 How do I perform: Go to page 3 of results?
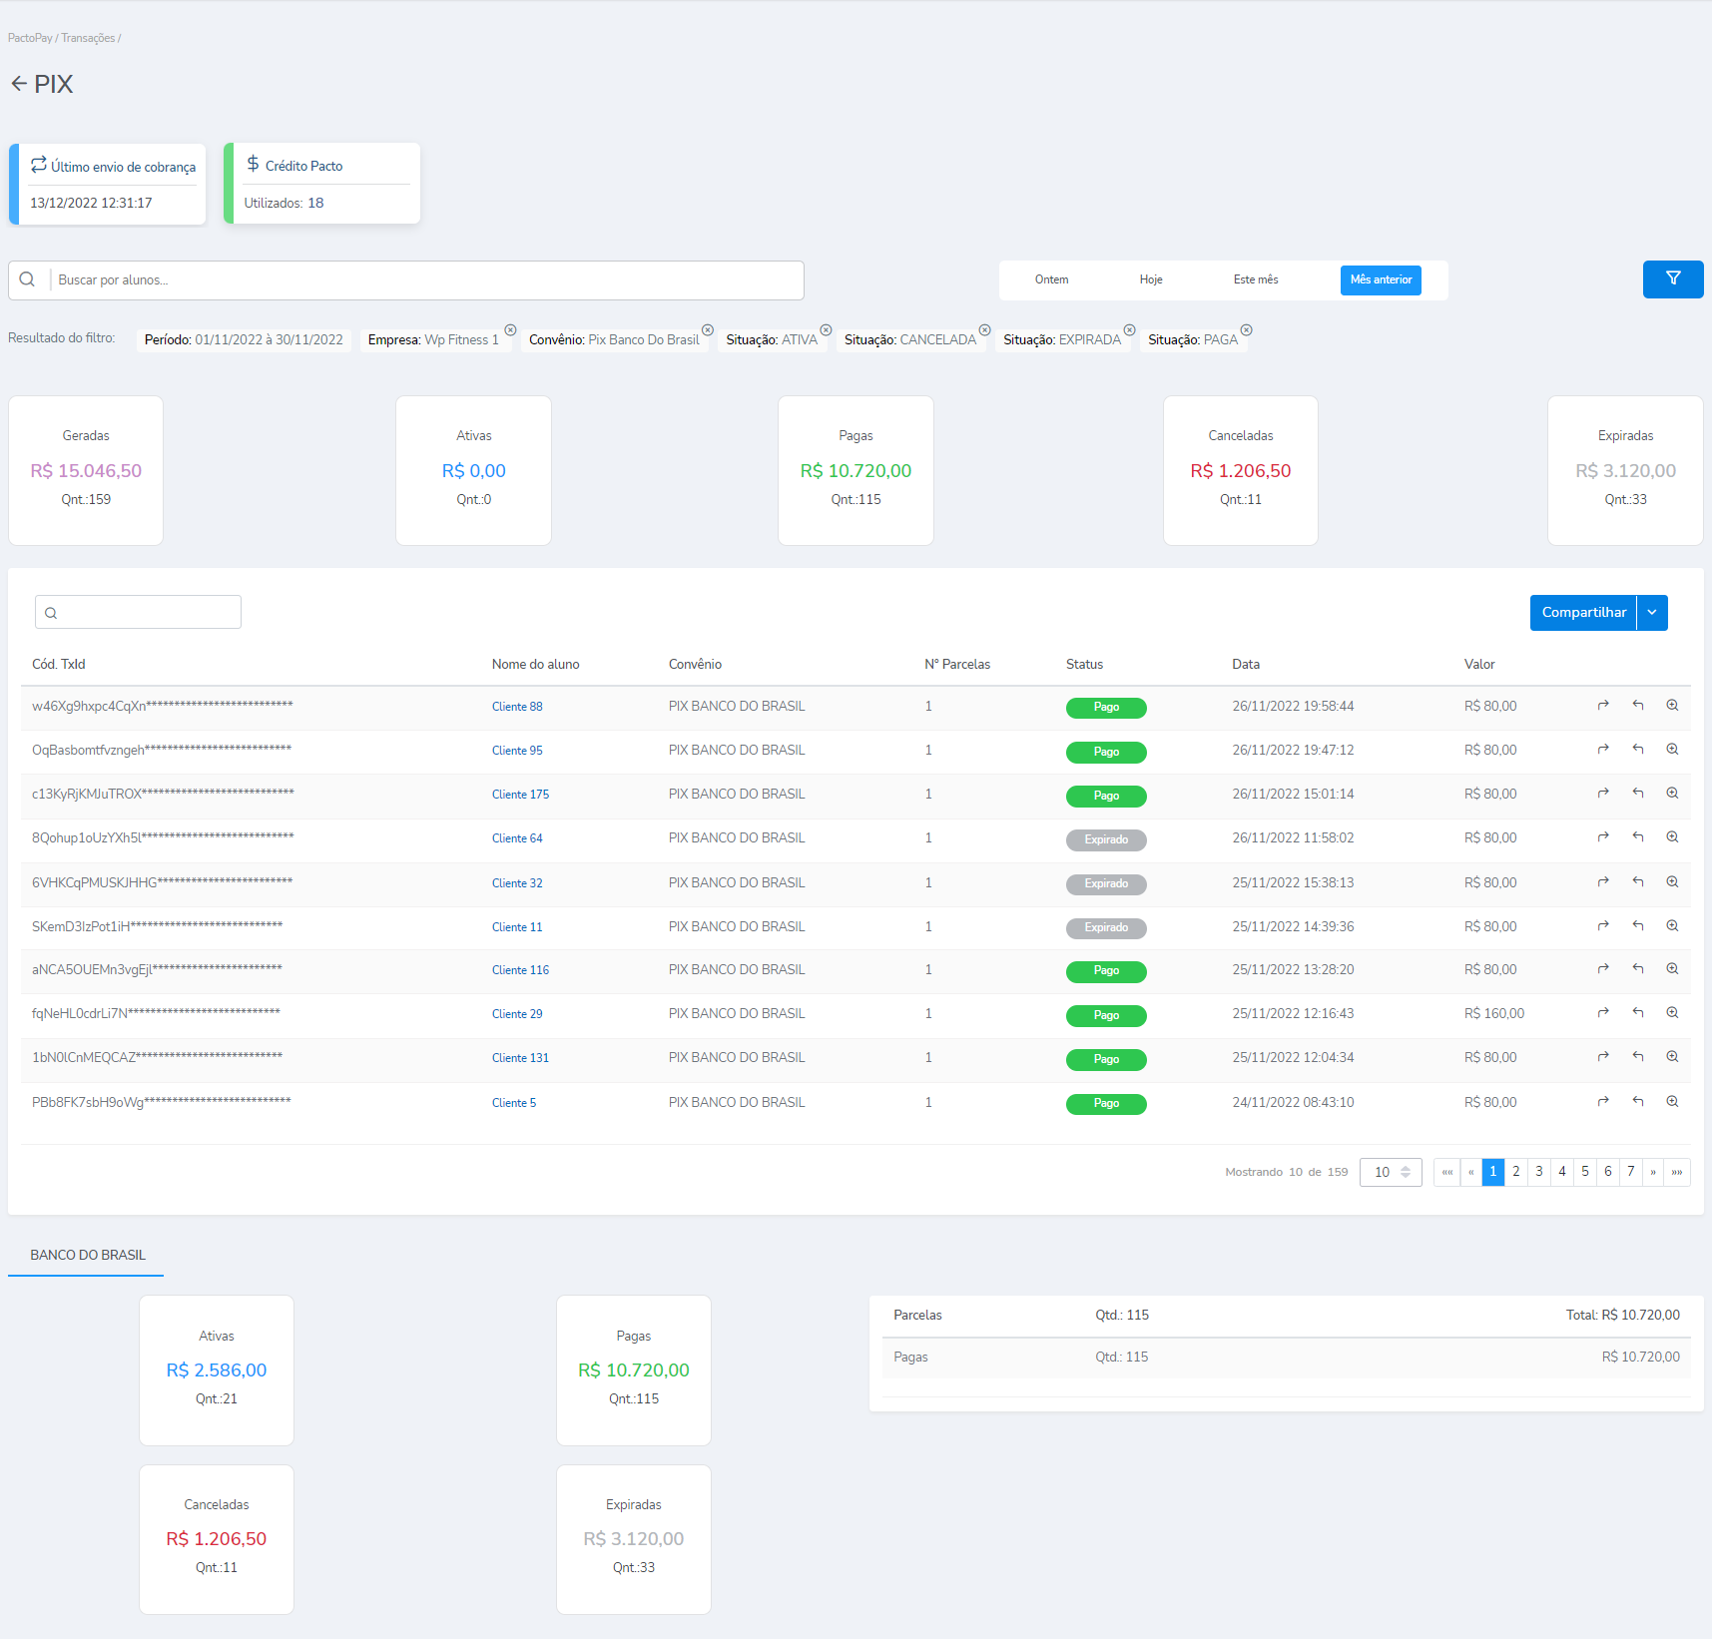coord(1539,1172)
